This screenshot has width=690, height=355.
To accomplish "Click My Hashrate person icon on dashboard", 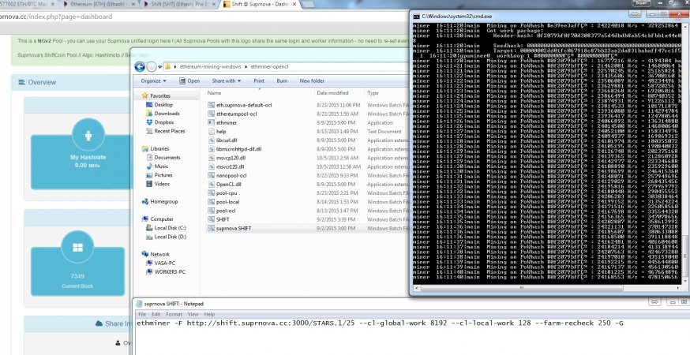I will coord(88,135).
